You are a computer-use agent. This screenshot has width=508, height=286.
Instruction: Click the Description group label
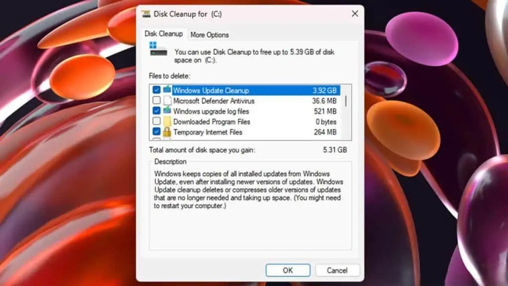tap(171, 161)
